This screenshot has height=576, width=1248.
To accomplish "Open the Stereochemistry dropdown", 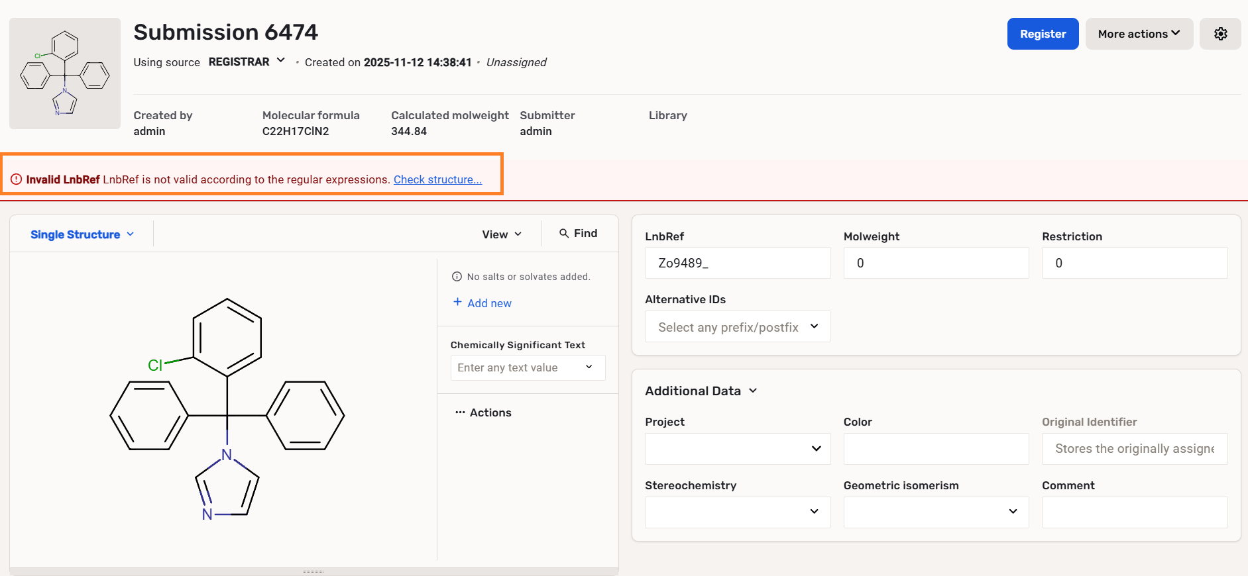I will pyautogui.click(x=737, y=512).
